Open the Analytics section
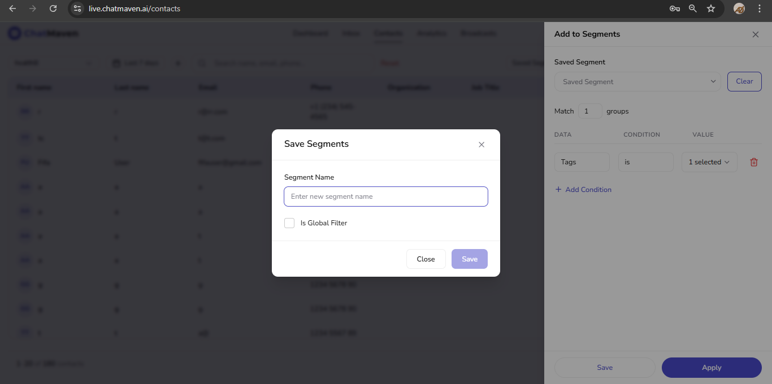772x384 pixels. pos(431,33)
